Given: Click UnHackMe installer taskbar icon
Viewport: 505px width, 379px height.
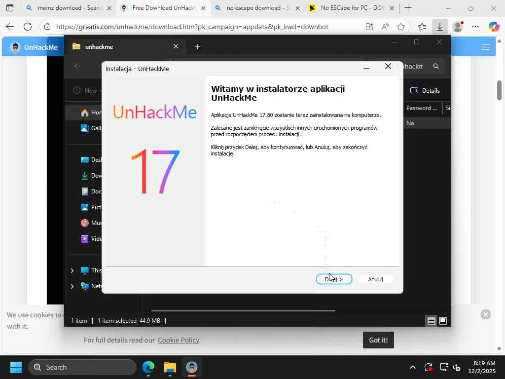Looking at the screenshot, I should (x=192, y=367).
